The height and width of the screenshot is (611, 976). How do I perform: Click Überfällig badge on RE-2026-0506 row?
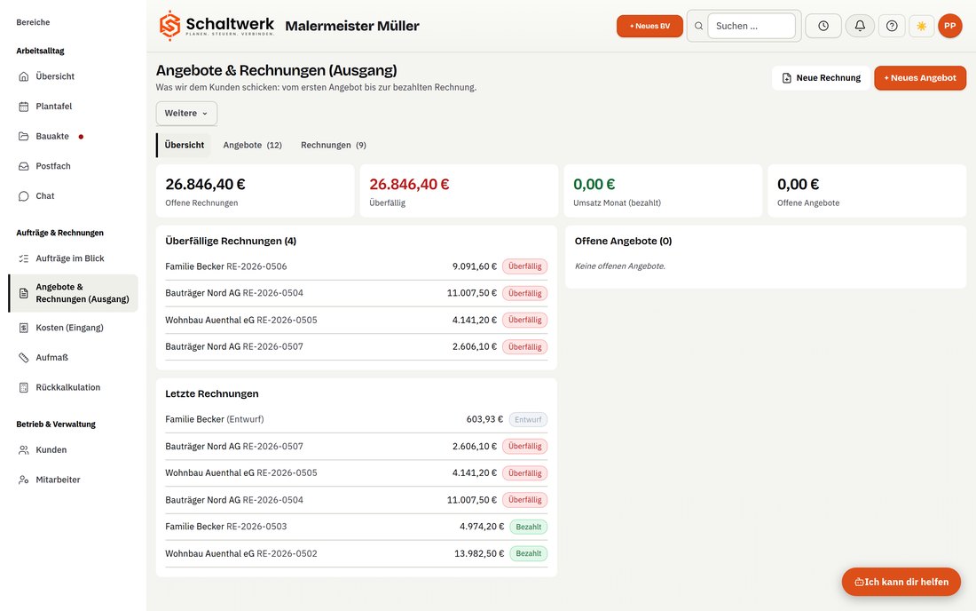524,266
